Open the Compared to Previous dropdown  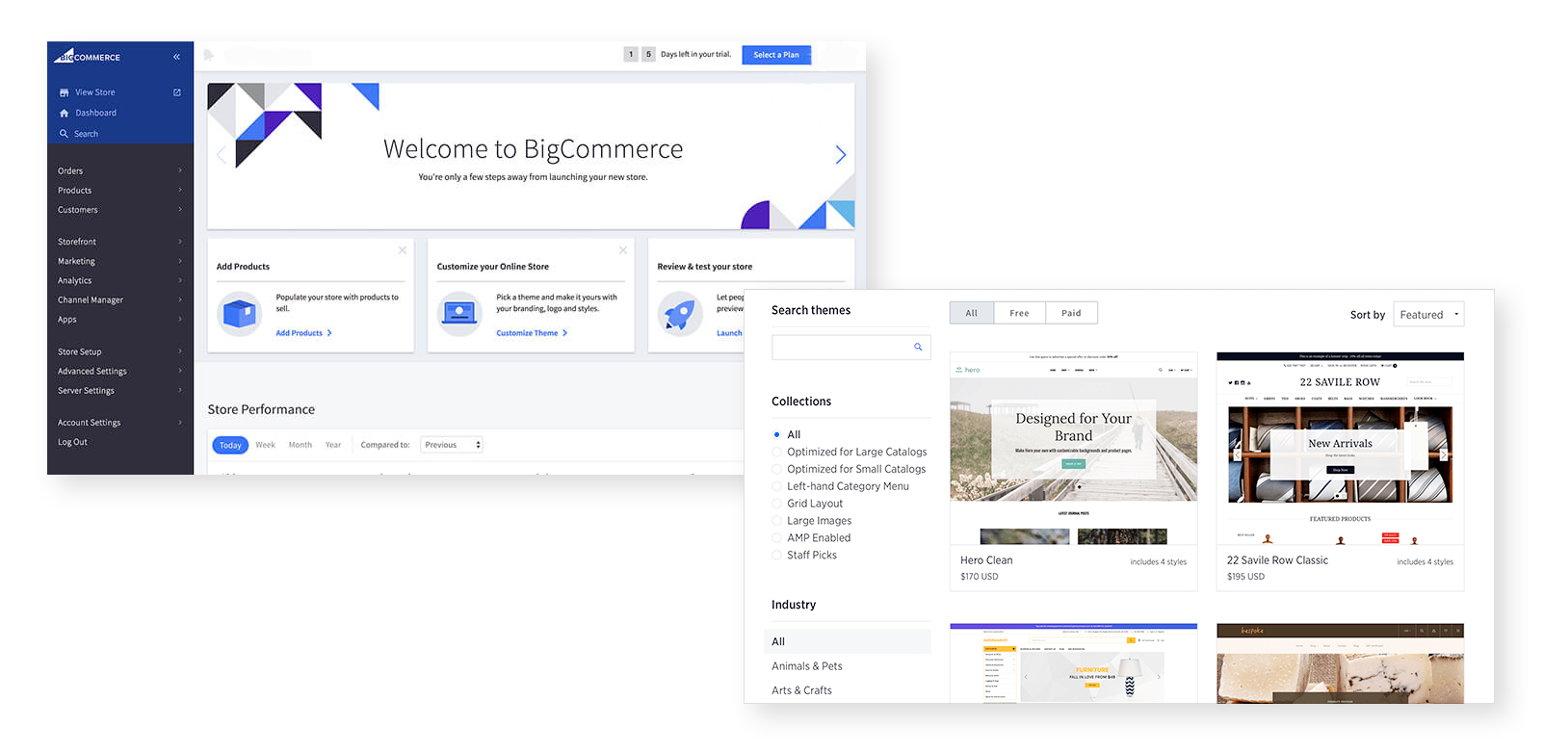click(x=451, y=445)
